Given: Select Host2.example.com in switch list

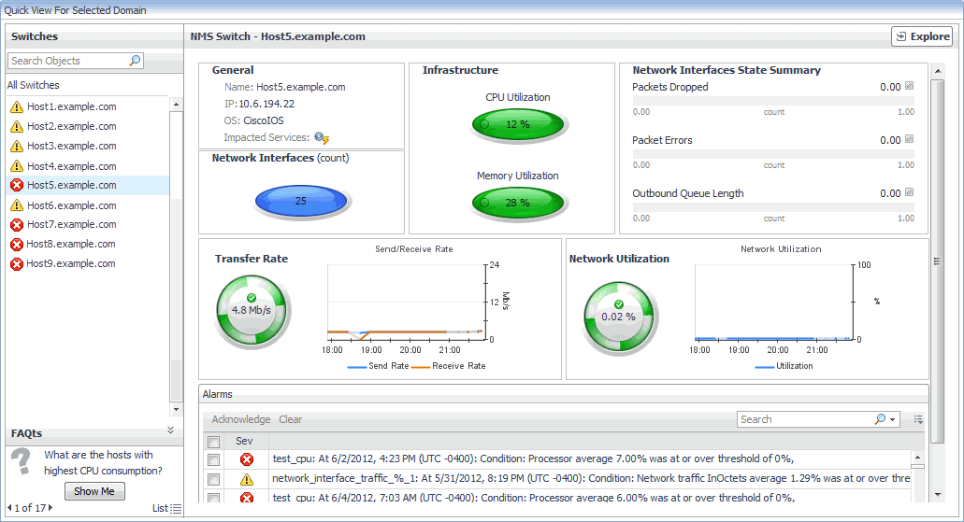Looking at the screenshot, I should click(x=71, y=126).
